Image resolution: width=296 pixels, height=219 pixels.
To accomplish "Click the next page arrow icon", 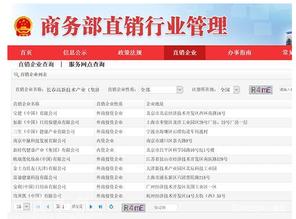I will point(91,206).
